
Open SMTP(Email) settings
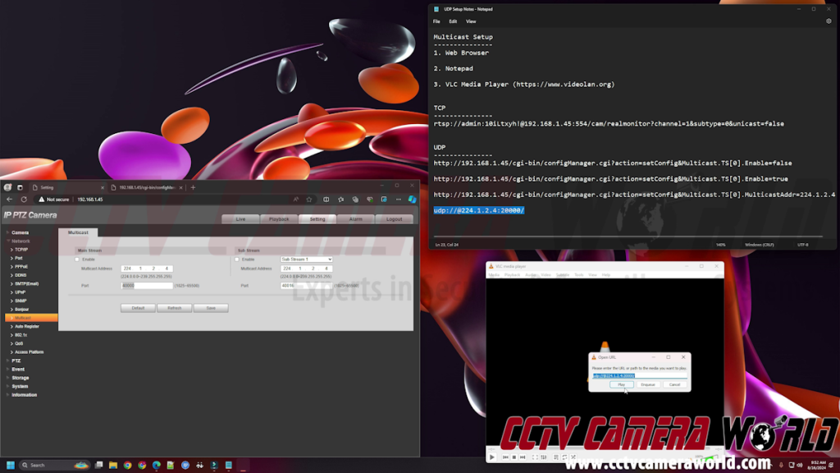tap(26, 284)
